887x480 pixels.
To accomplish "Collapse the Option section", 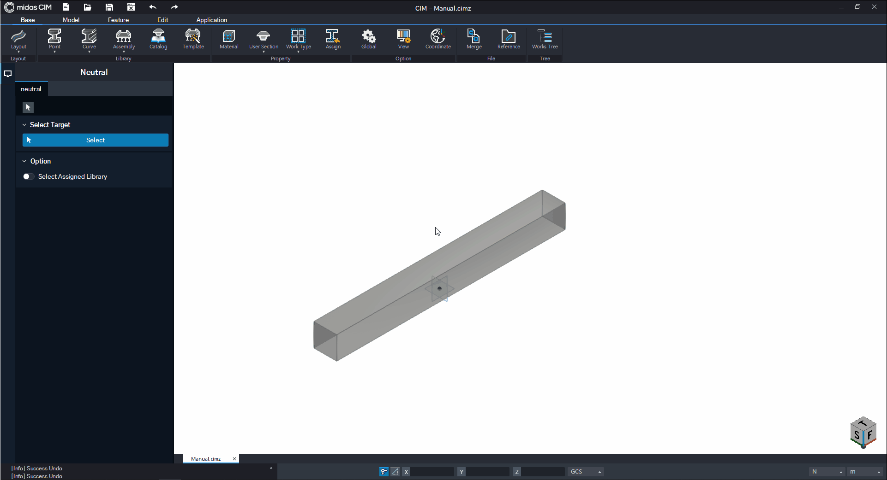I will coord(24,161).
